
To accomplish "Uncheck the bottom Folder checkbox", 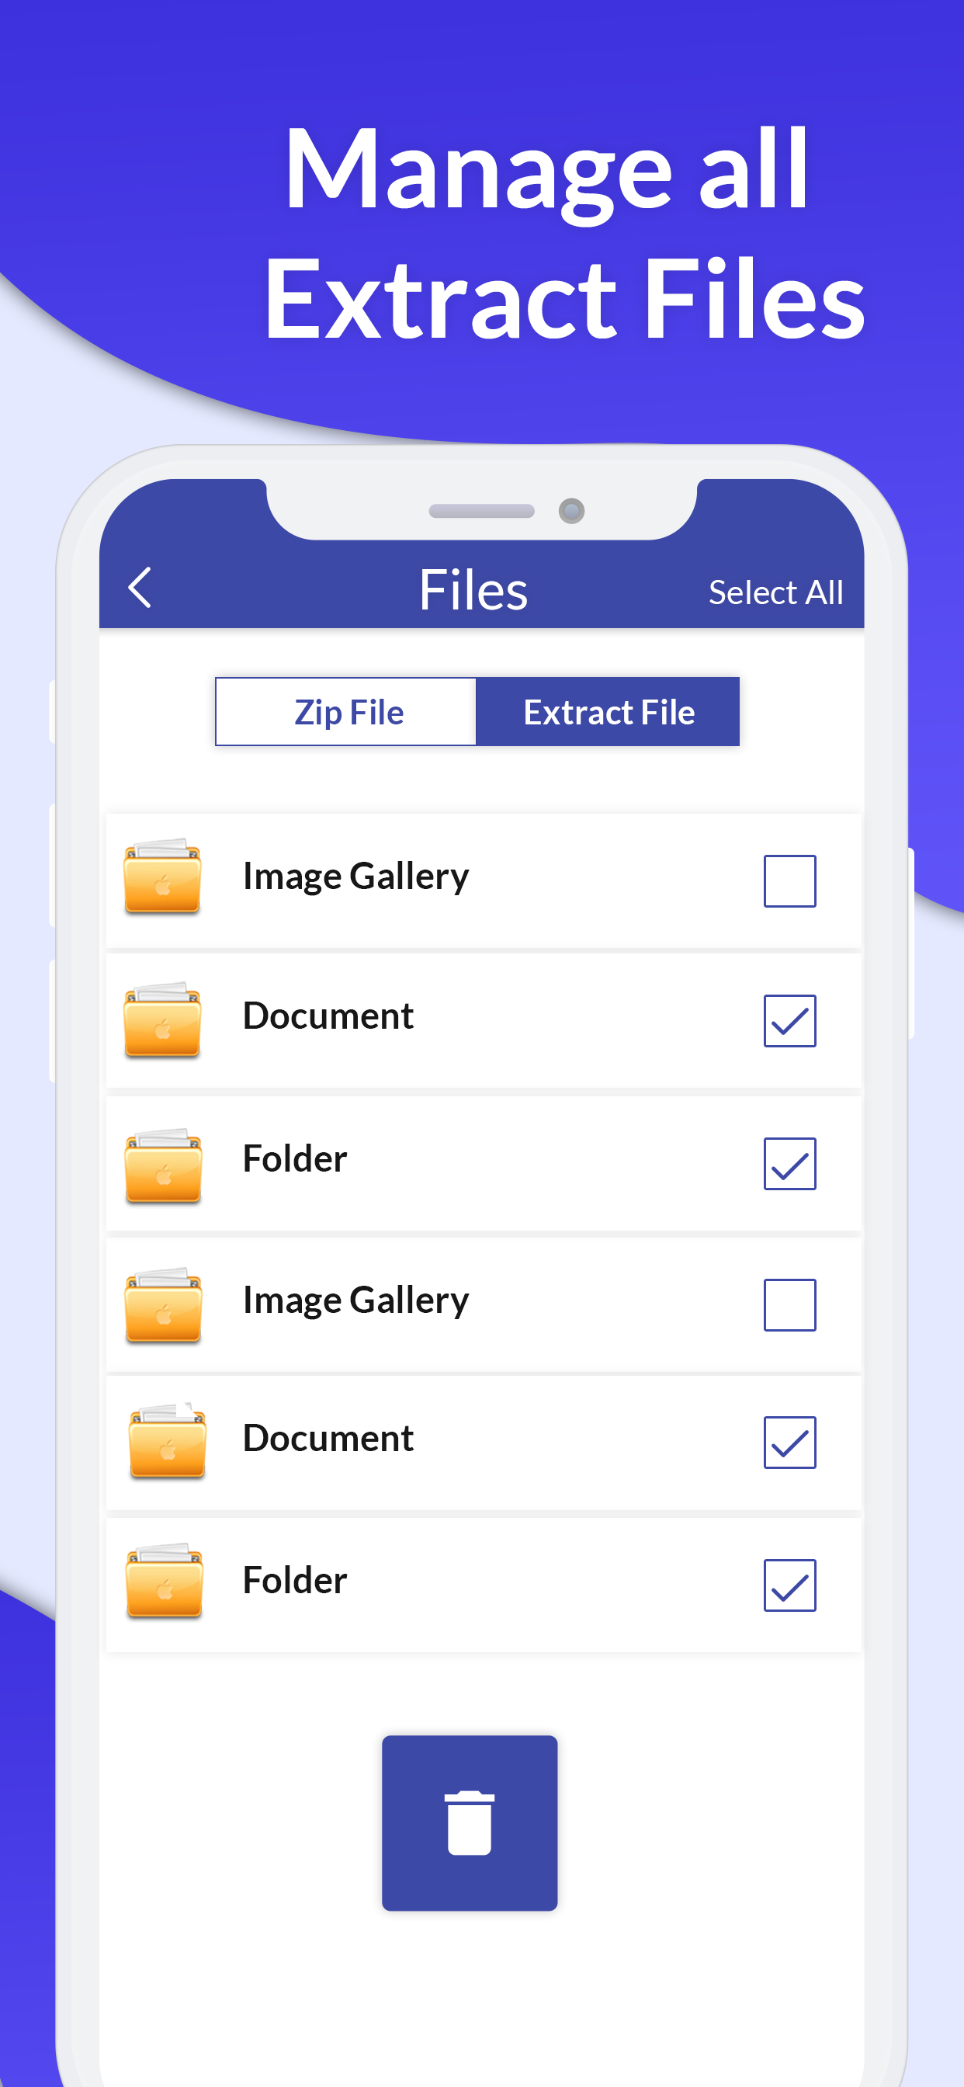I will [790, 1584].
